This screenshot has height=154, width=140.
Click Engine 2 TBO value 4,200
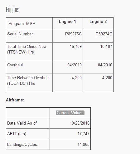click(x=107, y=78)
